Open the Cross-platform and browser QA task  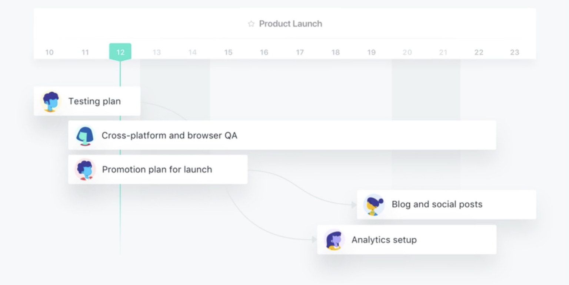(282, 135)
